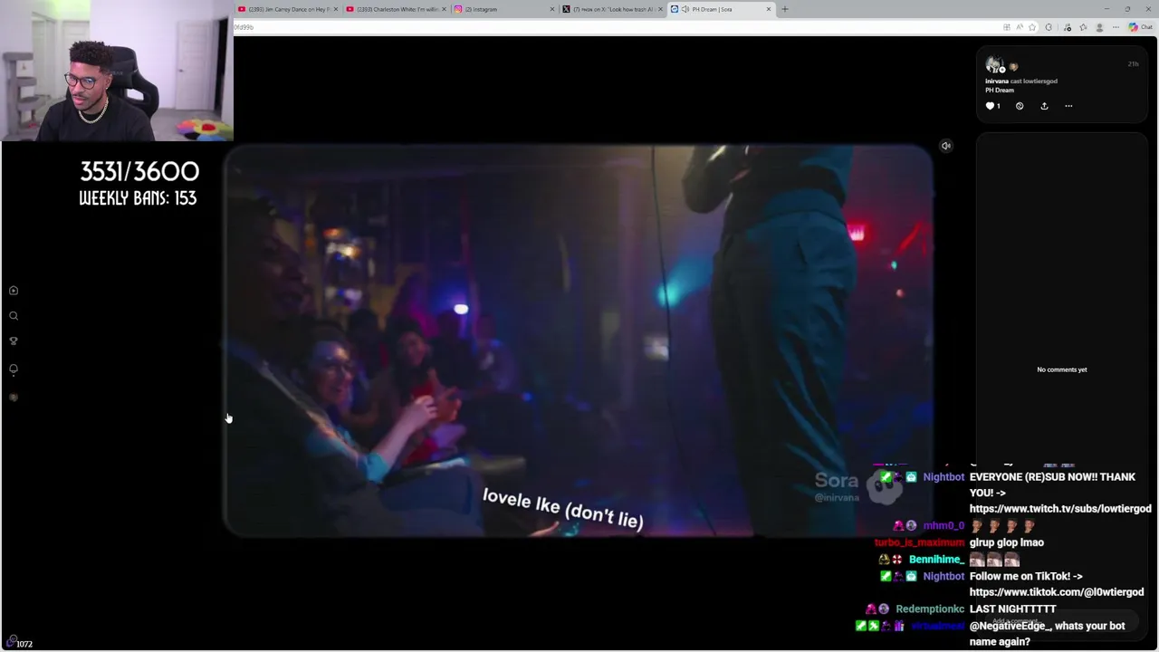1159x652 pixels.
Task: Click the Redemptionkc username in chat
Action: tap(930, 609)
